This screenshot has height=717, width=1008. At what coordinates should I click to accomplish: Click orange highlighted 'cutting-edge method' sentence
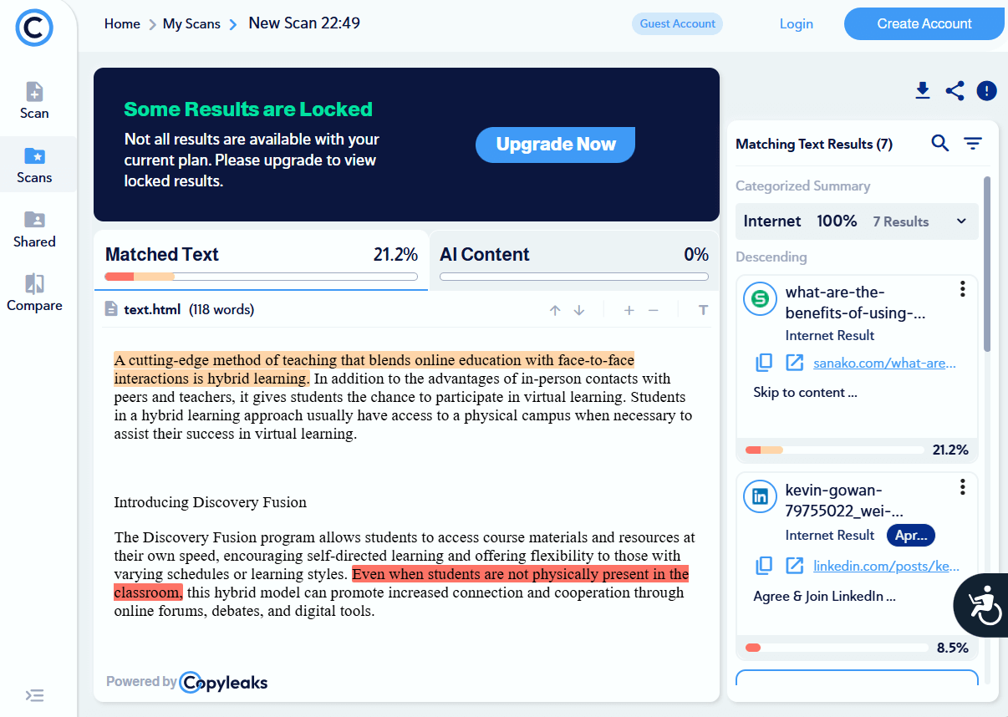[374, 369]
